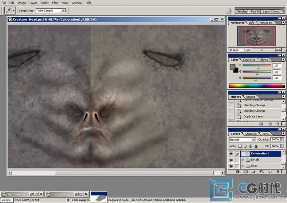
Task: Click the Navigator preview thumbnail
Action: [257, 36]
